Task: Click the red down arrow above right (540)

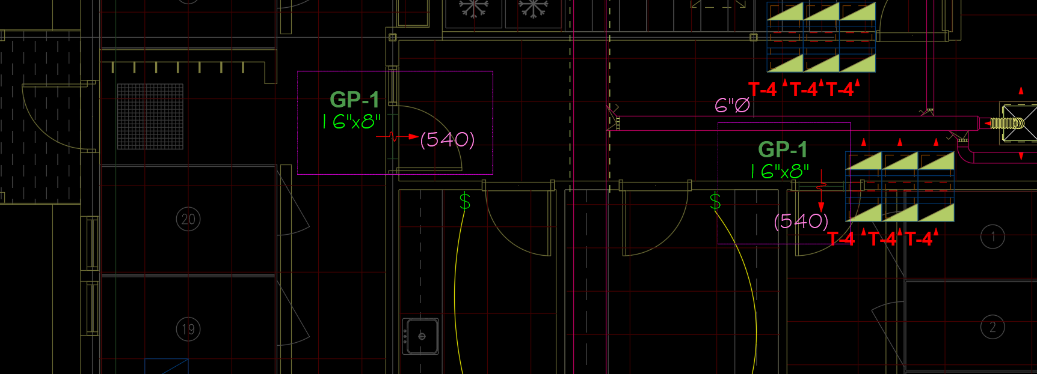Action: coord(821,206)
